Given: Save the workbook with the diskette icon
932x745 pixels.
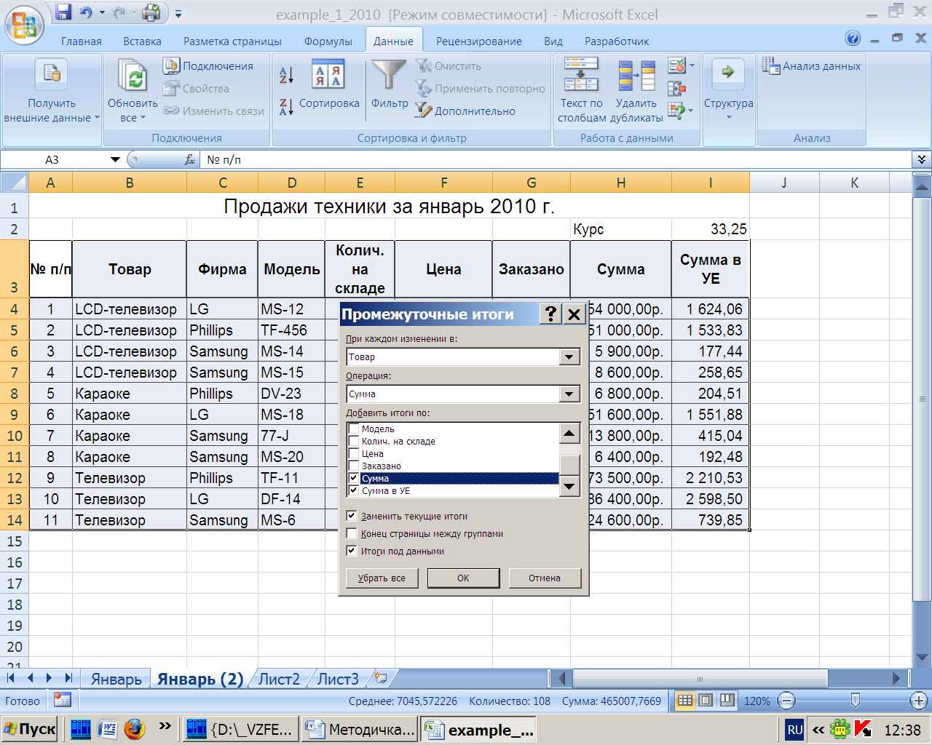Looking at the screenshot, I should 63,12.
